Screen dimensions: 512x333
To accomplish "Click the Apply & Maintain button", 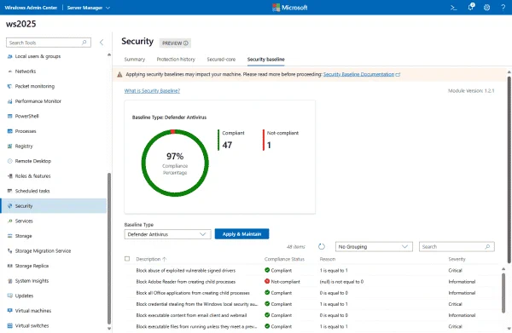I will [242, 234].
